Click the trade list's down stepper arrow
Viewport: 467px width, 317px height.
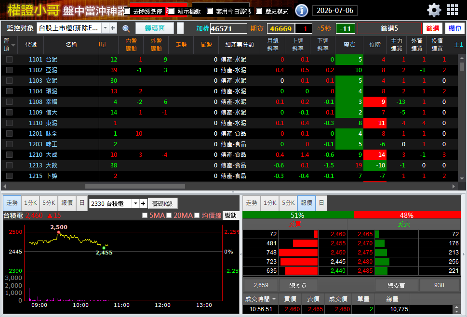[456, 311]
